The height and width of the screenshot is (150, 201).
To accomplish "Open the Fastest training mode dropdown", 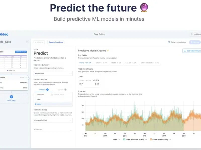I will point(53,120).
